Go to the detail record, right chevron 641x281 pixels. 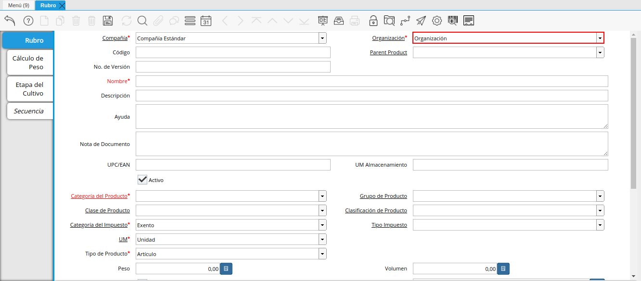tap(241, 21)
